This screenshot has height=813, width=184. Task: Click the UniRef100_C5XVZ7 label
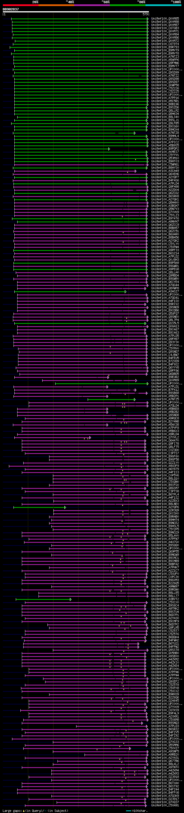pos(165,748)
